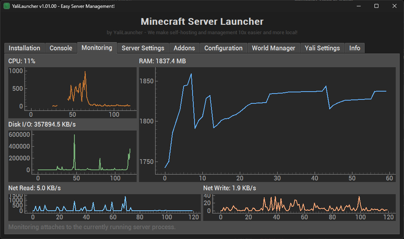Click the blue Net Read graph
Image resolution: width=404 pixels, height=239 pixels.
(104, 208)
